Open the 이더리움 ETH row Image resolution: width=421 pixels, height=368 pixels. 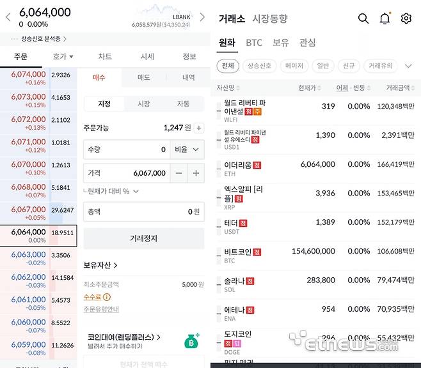pos(315,169)
